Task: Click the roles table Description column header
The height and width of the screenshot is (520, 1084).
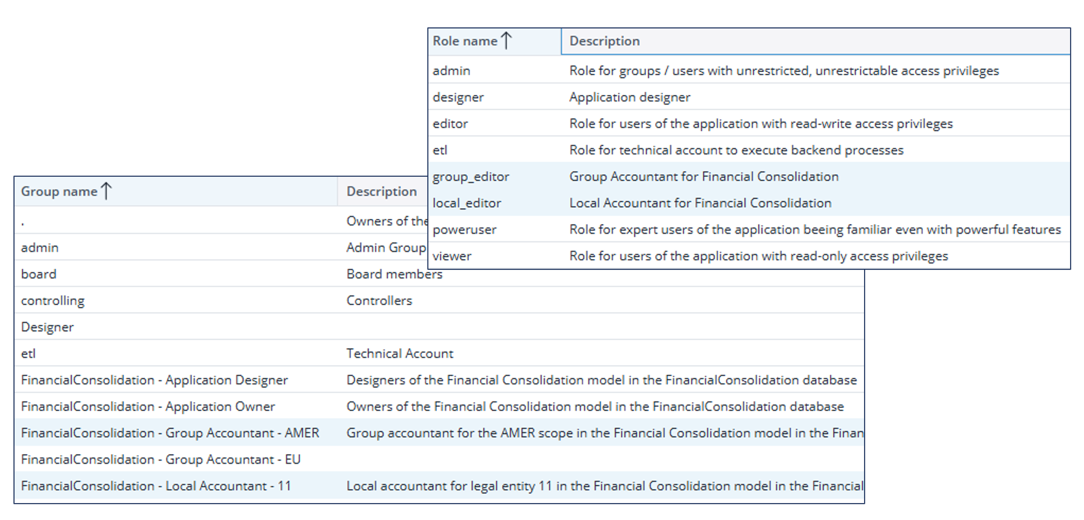Action: click(816, 41)
